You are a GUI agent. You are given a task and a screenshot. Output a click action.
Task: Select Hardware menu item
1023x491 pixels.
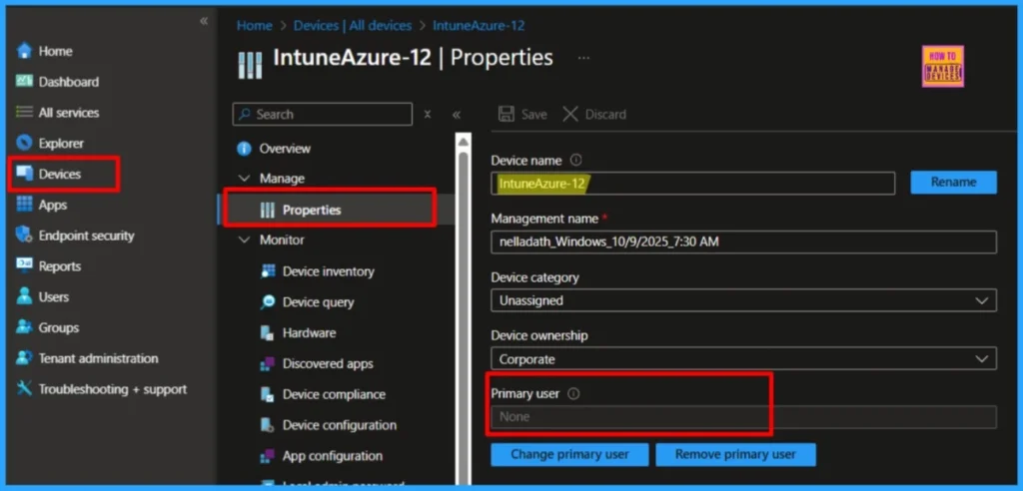coord(310,332)
